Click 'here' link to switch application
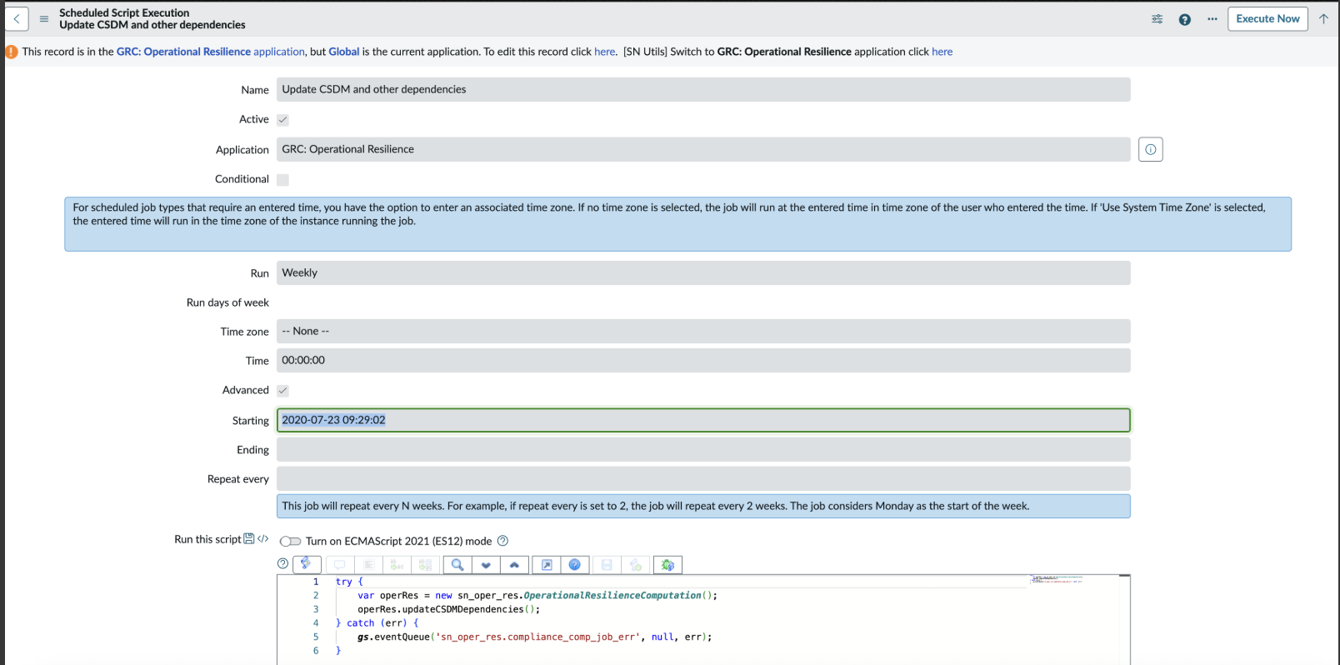The width and height of the screenshot is (1340, 665). coord(942,52)
